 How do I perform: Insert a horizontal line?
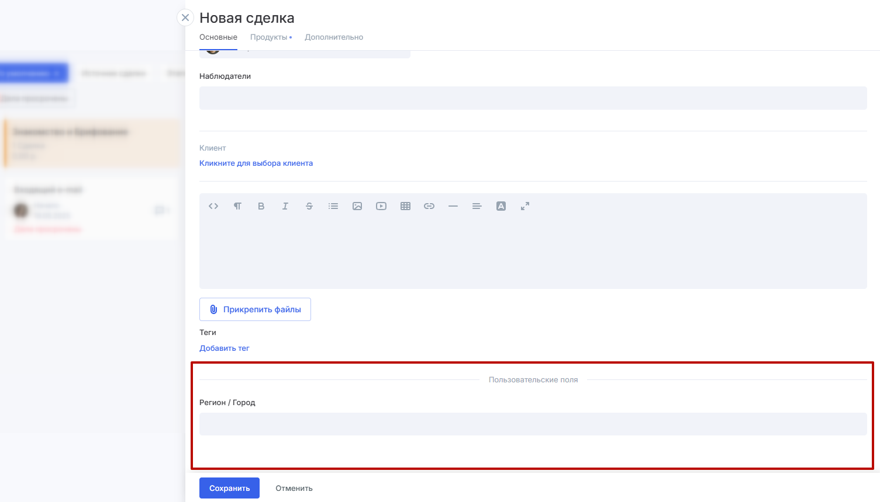point(453,206)
